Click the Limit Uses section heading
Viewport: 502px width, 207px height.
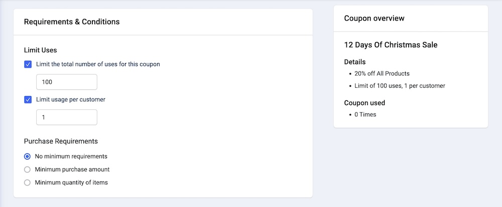40,50
